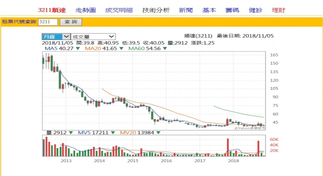Viewport: 323px width, 176px height.
Task: Click the 150 price axis label
Action: pos(274,63)
